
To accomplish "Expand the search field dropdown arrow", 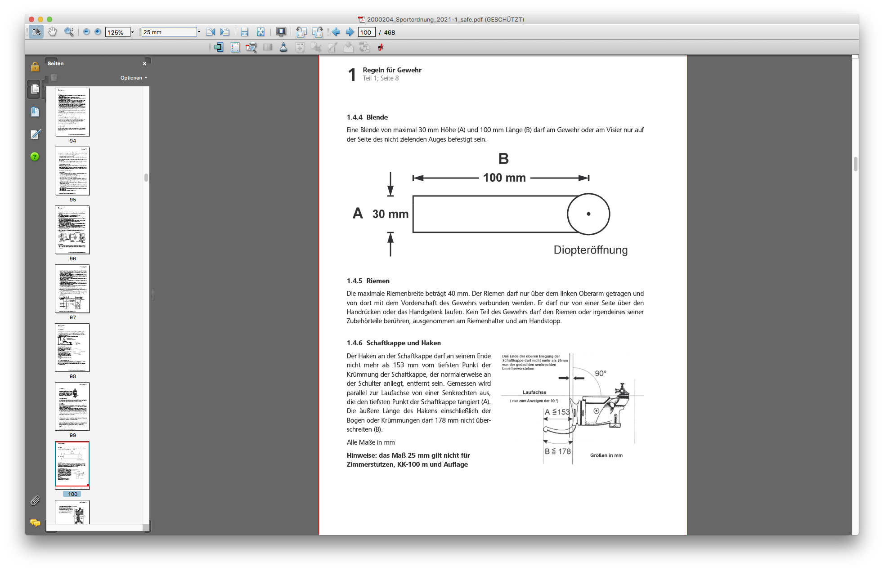I will click(199, 32).
